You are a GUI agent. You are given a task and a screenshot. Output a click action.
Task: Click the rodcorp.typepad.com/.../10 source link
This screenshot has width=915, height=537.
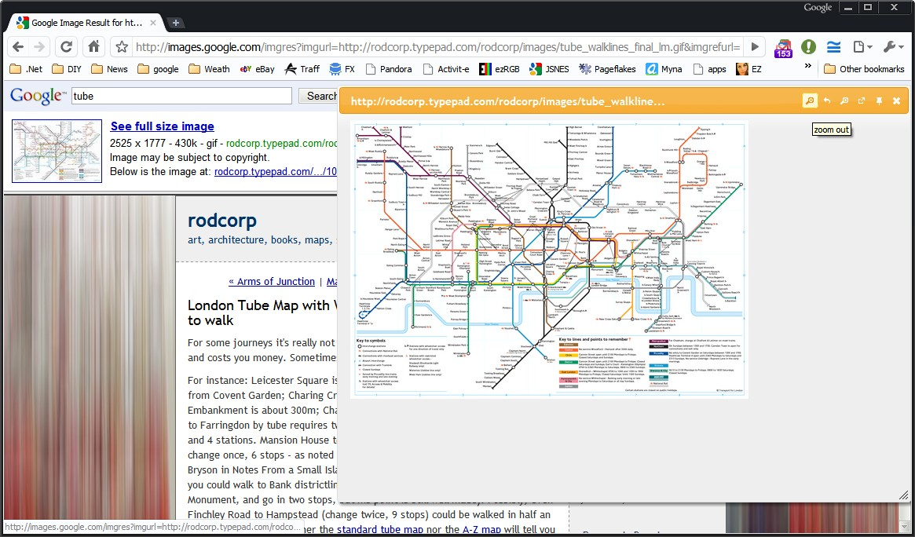[276, 172]
